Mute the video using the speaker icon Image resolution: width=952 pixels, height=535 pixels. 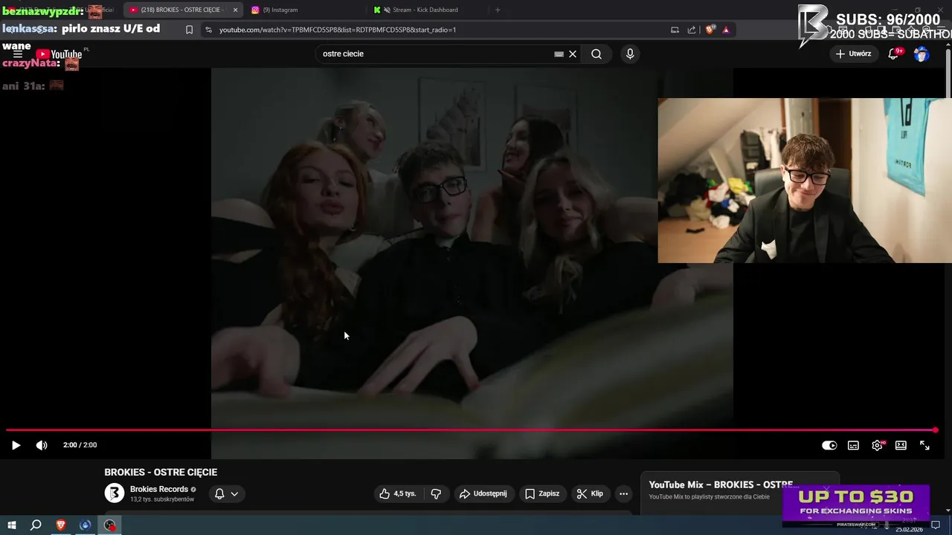(x=42, y=445)
